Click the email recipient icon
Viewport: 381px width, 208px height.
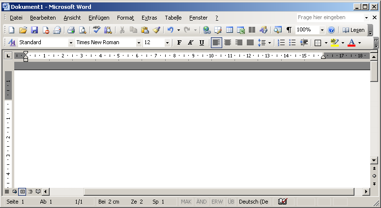(57, 30)
